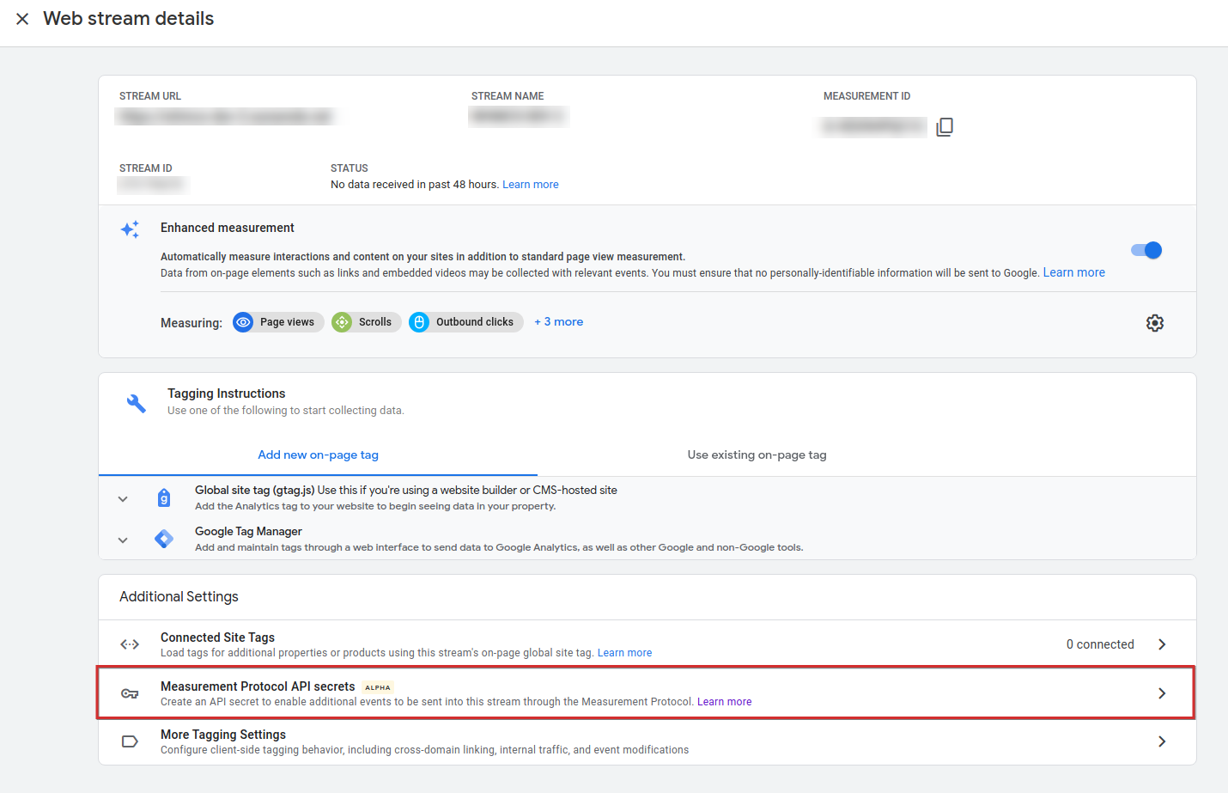The width and height of the screenshot is (1228, 793).
Task: Click the 0 connected site tags entry
Action: pos(1100,644)
